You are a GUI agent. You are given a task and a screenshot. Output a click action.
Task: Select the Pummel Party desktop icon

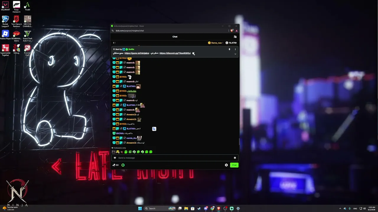click(x=27, y=50)
